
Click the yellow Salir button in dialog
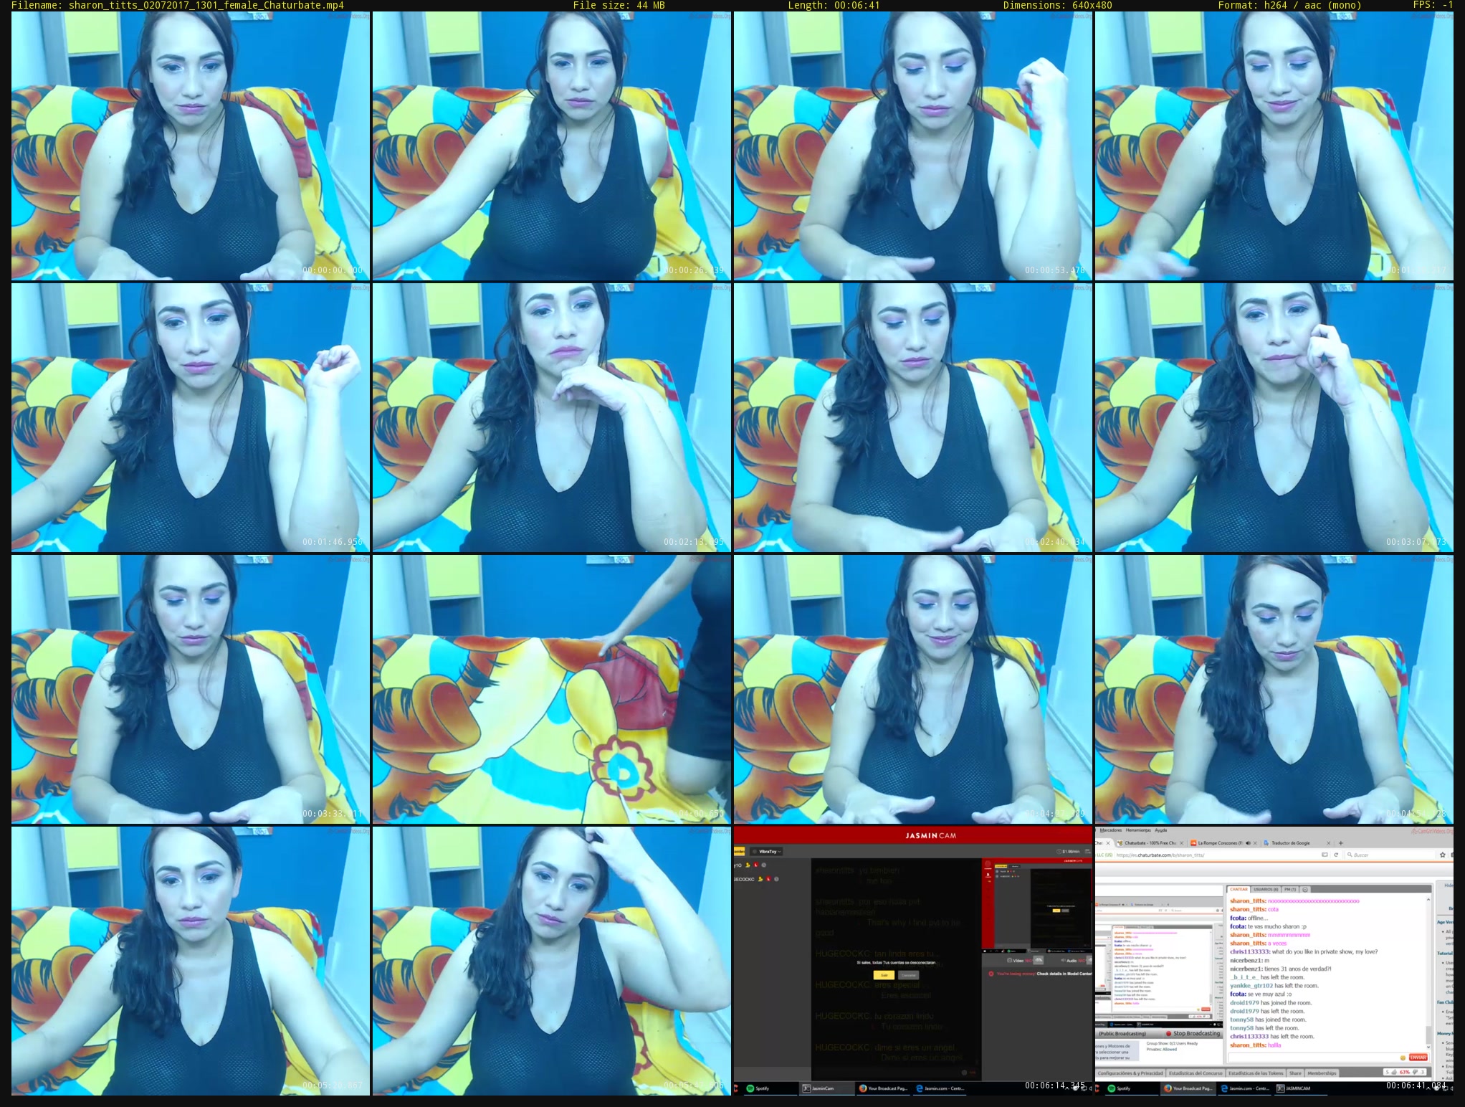(884, 975)
